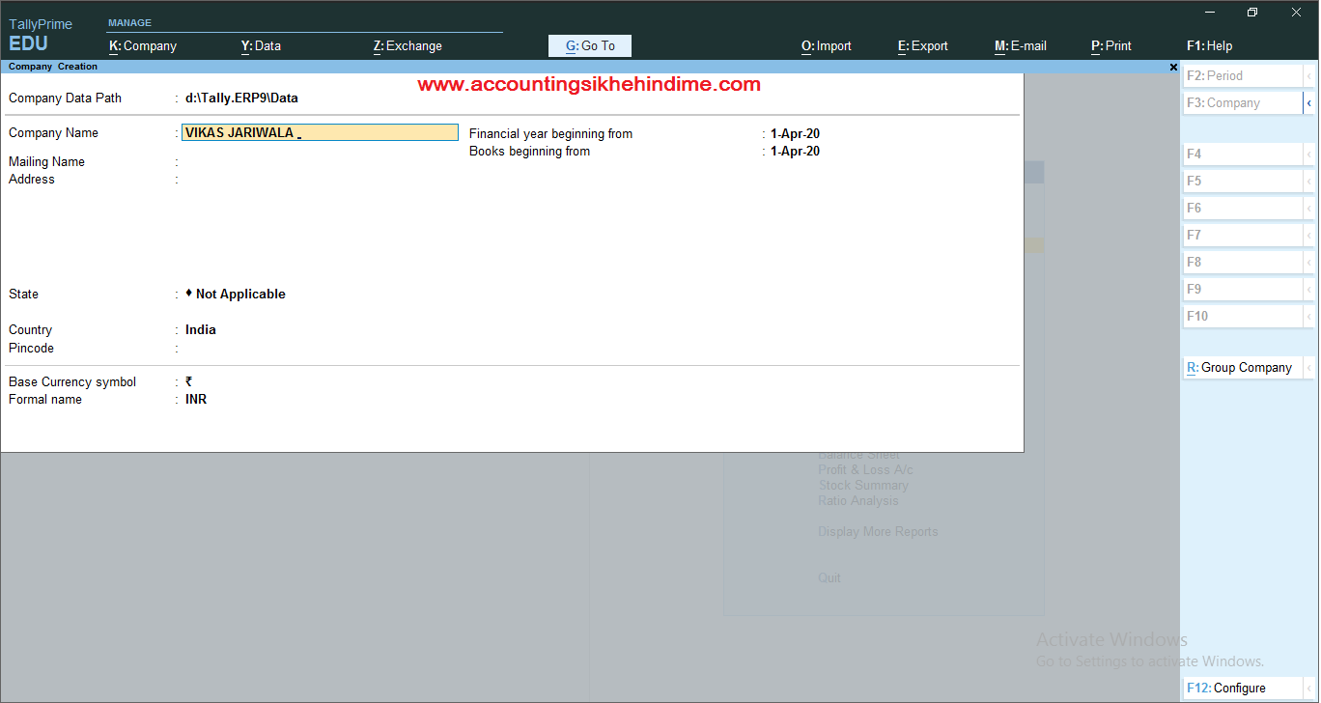1321x703 pixels.
Task: Click the F10 sidebar button
Action: point(1243,316)
